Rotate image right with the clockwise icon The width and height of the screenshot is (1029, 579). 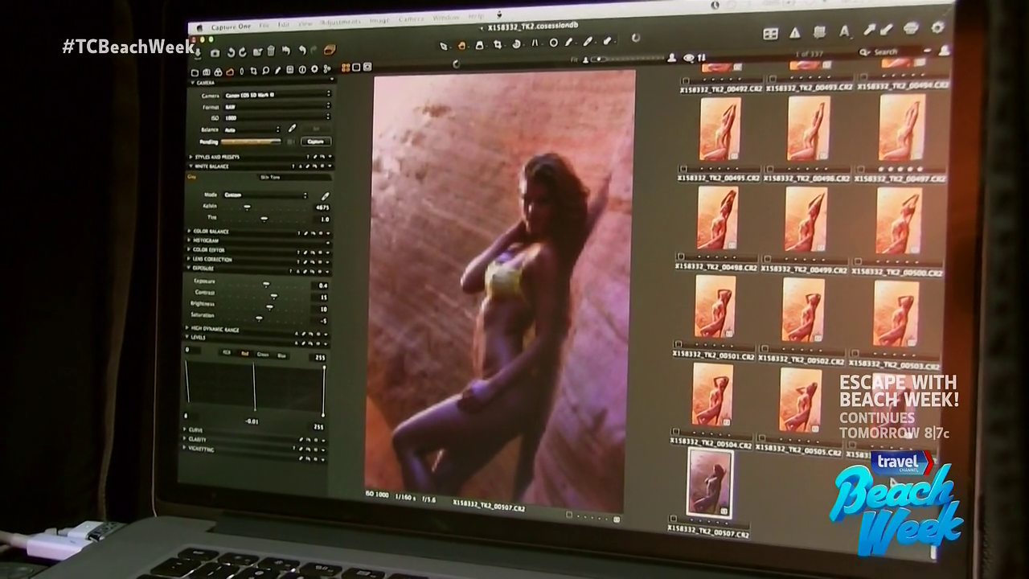[243, 52]
